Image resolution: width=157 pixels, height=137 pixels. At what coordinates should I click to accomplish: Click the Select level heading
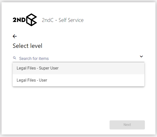coord(28,46)
